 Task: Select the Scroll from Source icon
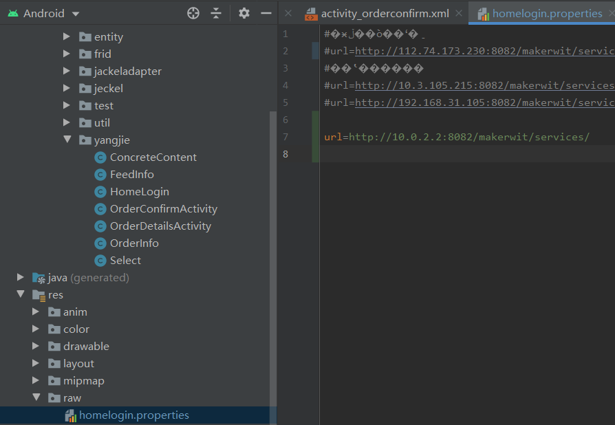coord(193,12)
